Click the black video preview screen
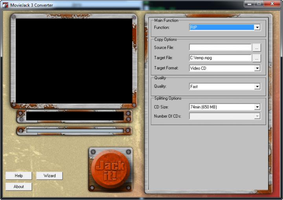Viewport: 283px width, 200px height. click(74, 61)
